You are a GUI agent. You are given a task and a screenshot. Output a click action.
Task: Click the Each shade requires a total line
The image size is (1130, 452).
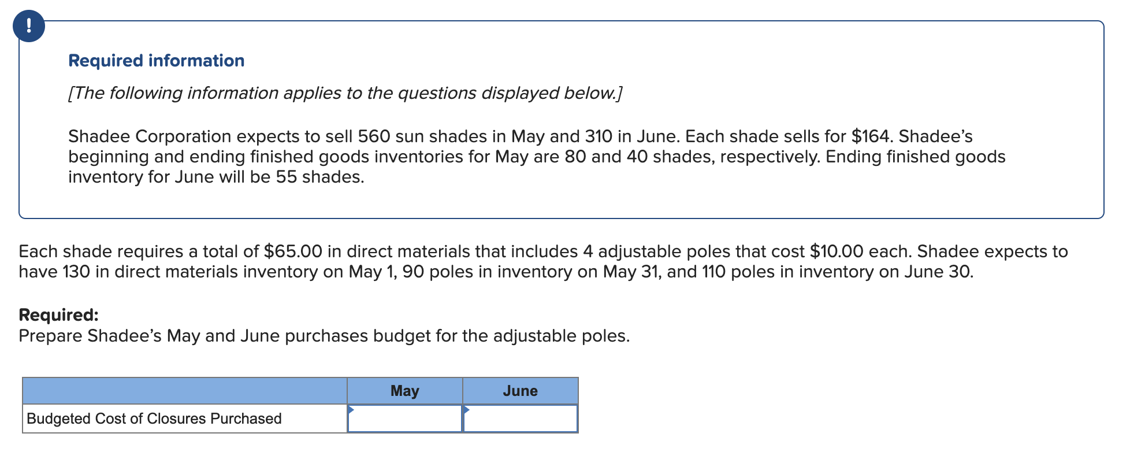[544, 251]
